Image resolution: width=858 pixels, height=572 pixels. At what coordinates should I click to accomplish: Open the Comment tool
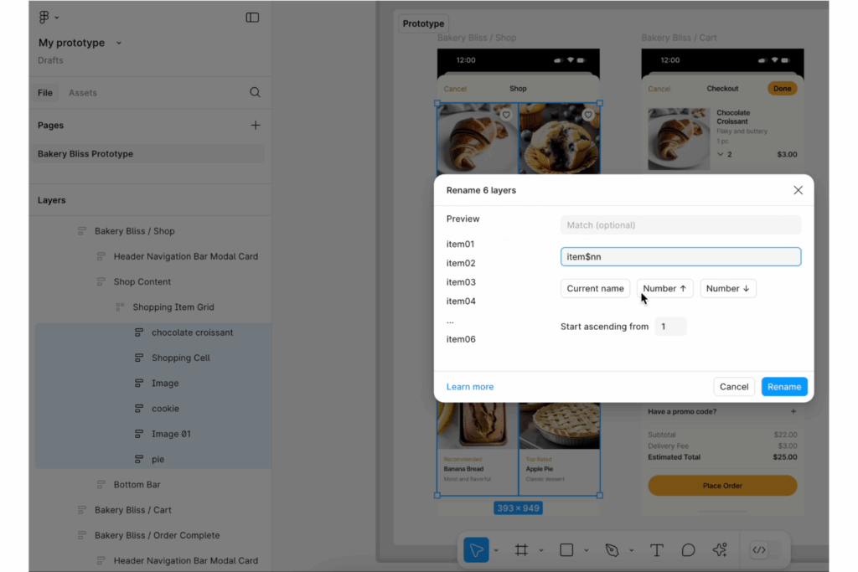(688, 550)
